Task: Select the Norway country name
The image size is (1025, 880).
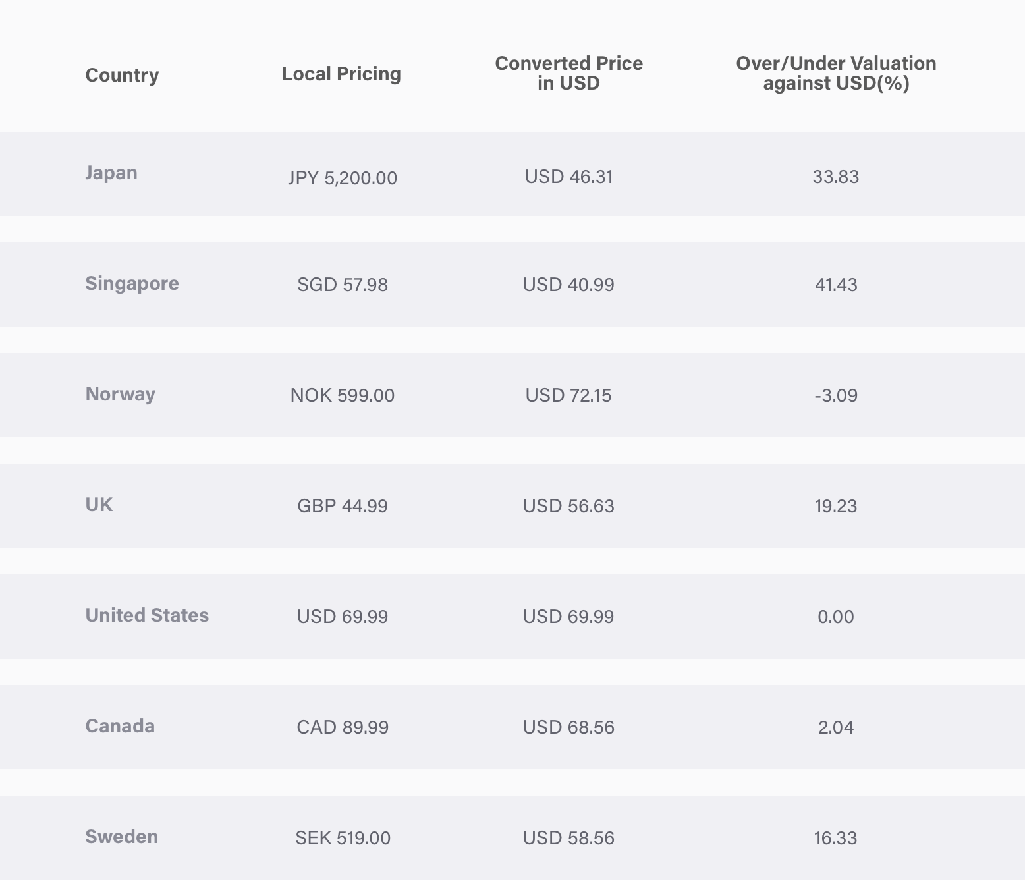Action: pos(121,394)
